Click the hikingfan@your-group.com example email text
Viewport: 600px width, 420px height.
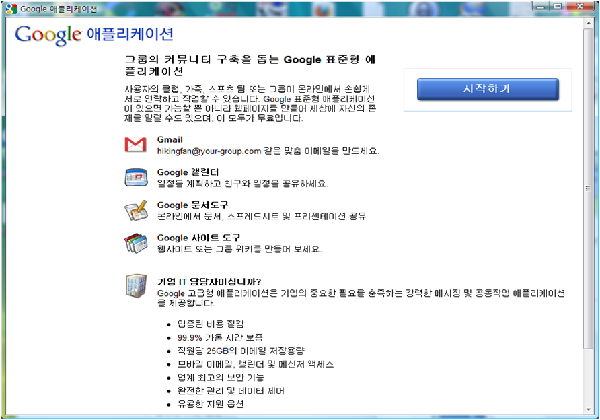pos(209,151)
